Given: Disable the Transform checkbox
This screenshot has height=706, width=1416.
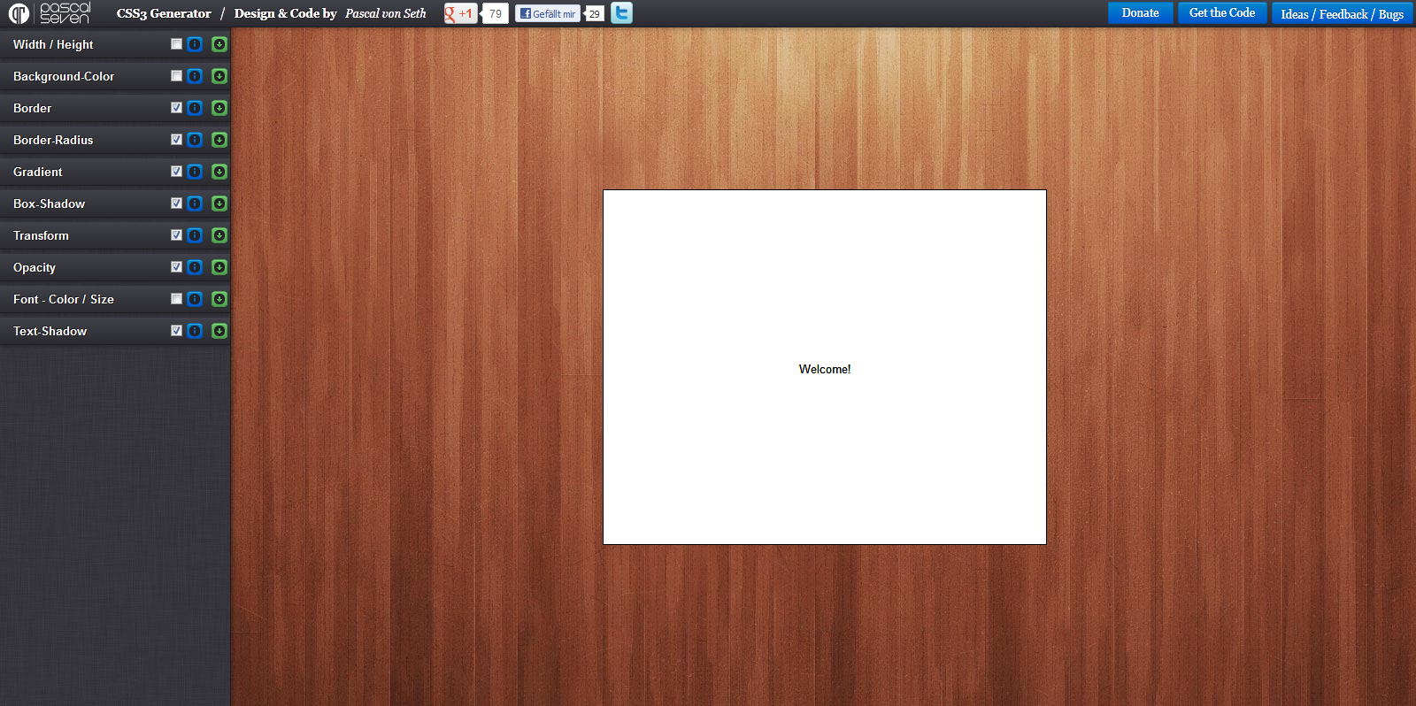Looking at the screenshot, I should pyautogui.click(x=176, y=235).
